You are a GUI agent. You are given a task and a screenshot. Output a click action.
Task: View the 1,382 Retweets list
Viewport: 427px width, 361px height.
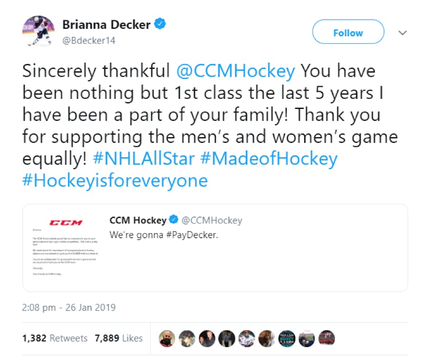(55, 338)
